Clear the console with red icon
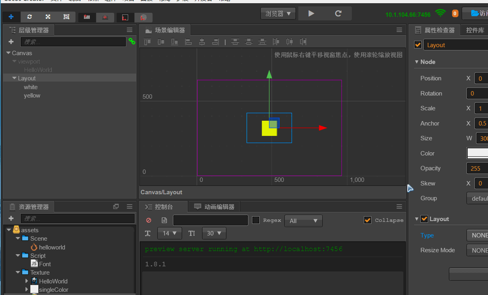This screenshot has width=488, height=295. [149, 220]
